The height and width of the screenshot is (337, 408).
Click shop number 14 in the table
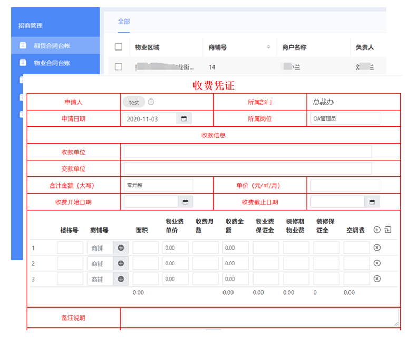[x=212, y=67]
